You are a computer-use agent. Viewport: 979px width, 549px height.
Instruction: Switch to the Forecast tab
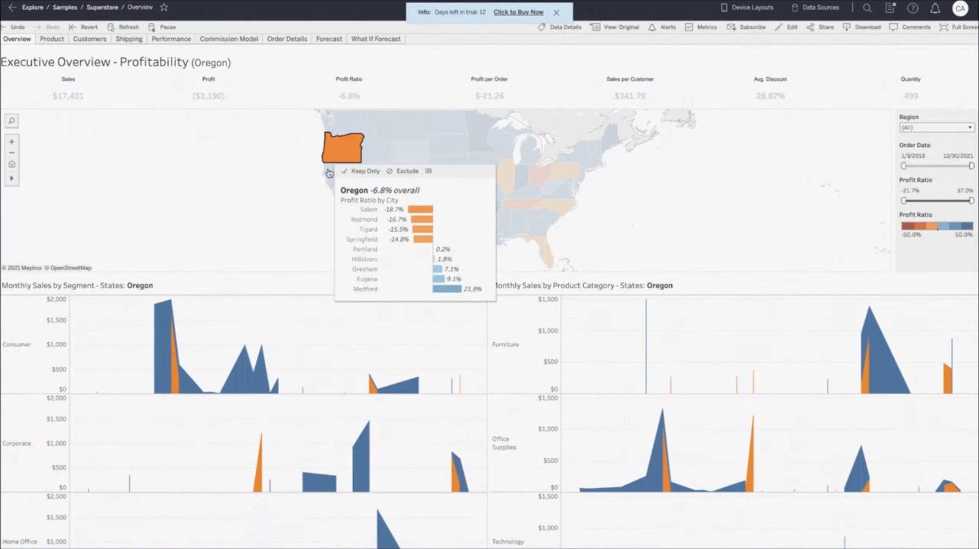[x=329, y=39]
